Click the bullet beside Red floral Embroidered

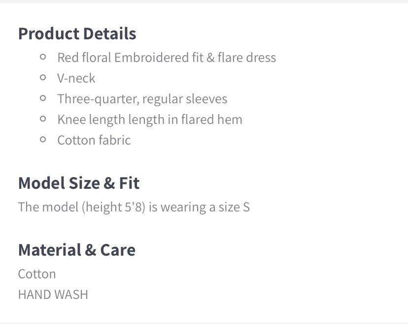pos(43,57)
